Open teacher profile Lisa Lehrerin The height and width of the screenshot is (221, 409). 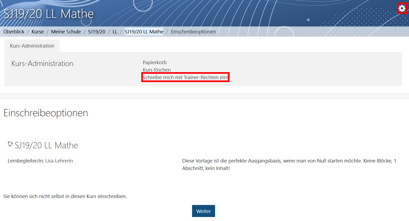click(x=59, y=161)
